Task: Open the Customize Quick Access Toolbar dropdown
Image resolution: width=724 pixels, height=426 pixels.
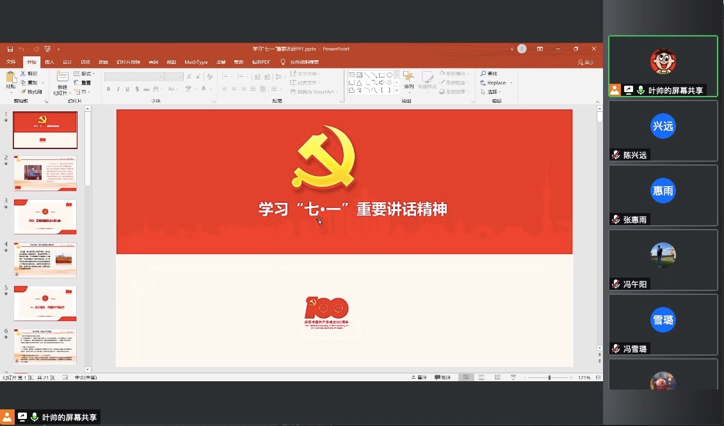Action: pyautogui.click(x=59, y=49)
